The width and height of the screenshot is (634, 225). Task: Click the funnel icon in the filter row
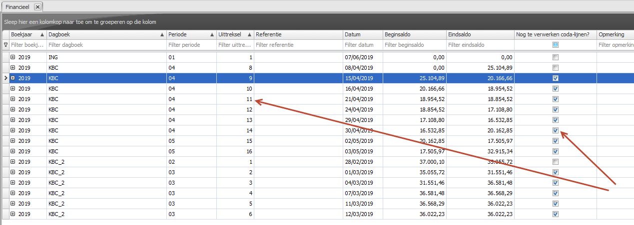point(5,45)
